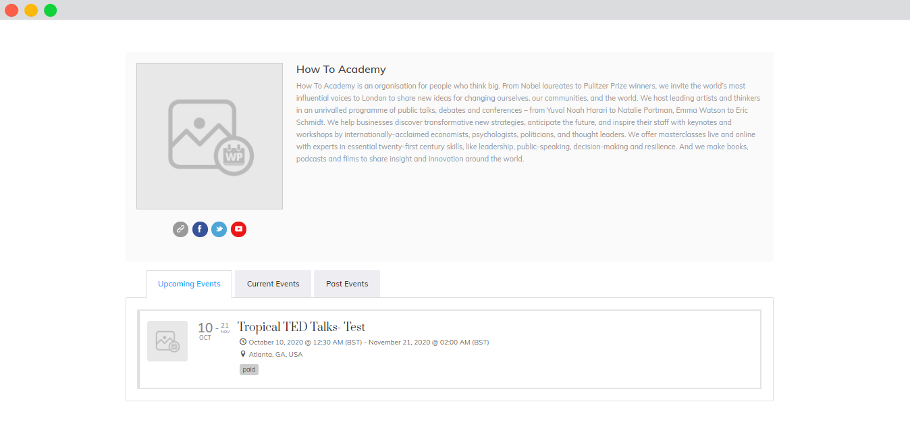Click the 21 NOV end date badge
The width and height of the screenshot is (910, 429).
coord(225,328)
